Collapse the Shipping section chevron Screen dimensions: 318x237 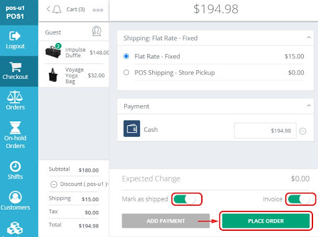[x=309, y=37]
